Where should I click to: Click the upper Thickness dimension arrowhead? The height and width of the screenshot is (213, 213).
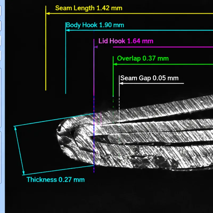pos(16,128)
